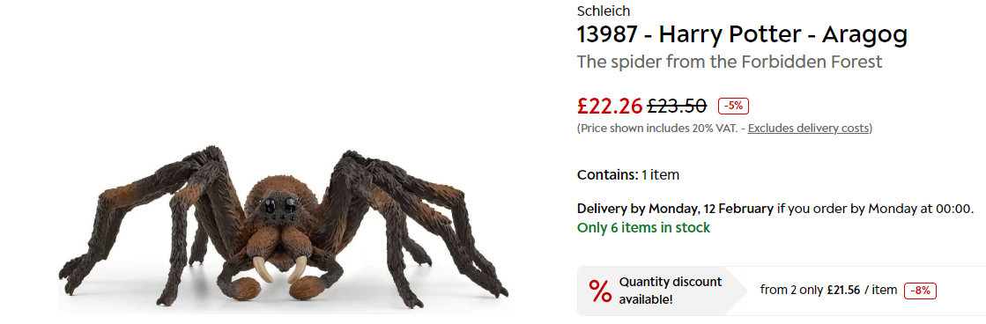Click the product title '13987 - Harry Potter - Aragog'

[x=742, y=34]
